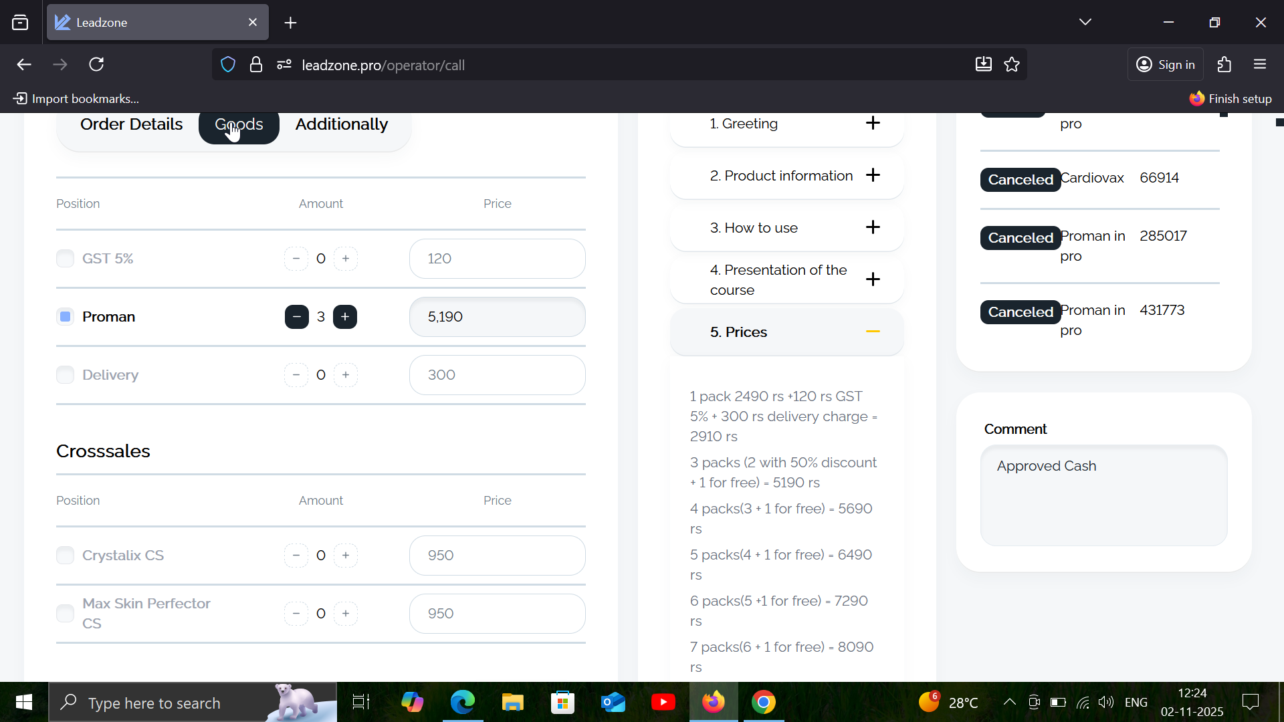This screenshot has width=1284, height=722.
Task: Bookmark this page with star icon
Action: tap(1012, 64)
